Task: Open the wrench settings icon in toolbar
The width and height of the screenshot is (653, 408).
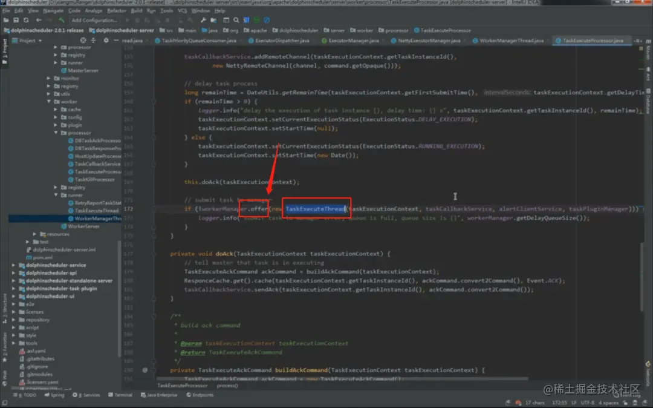Action: click(x=203, y=20)
